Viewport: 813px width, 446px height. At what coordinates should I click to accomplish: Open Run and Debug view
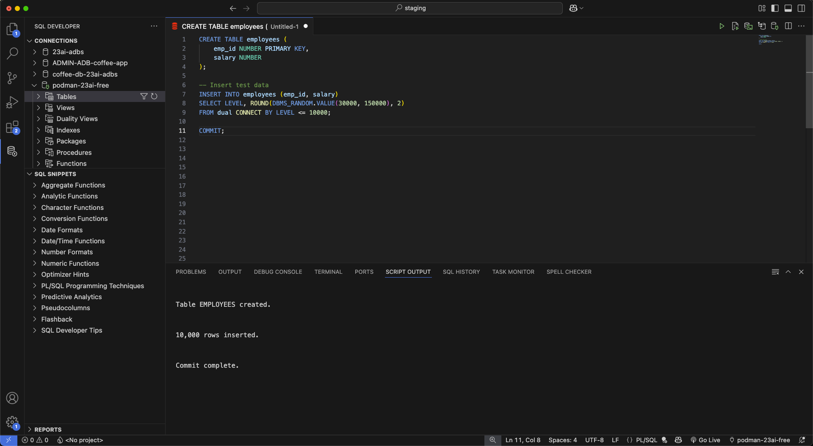point(12,102)
